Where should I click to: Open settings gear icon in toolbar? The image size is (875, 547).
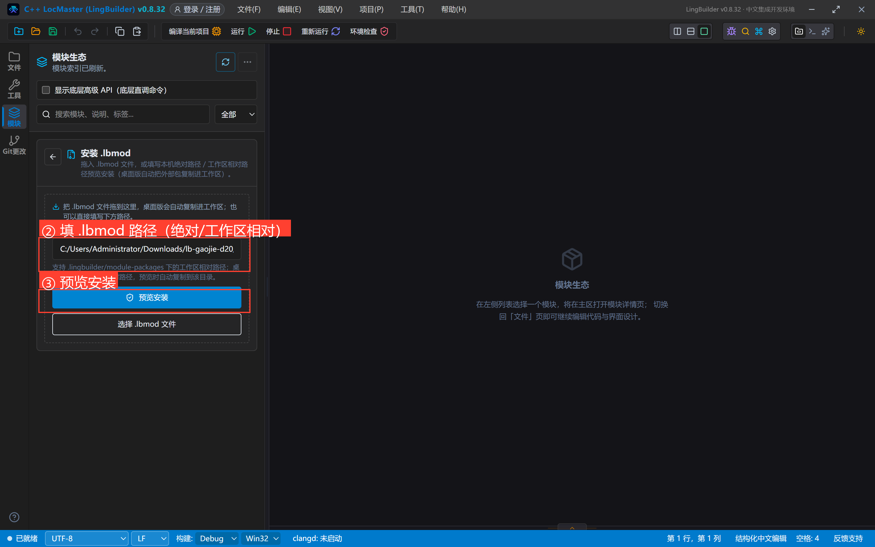(x=772, y=32)
